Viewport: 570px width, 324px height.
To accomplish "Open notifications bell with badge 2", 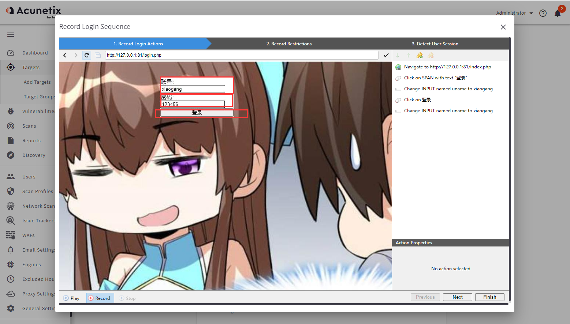I will [558, 13].
